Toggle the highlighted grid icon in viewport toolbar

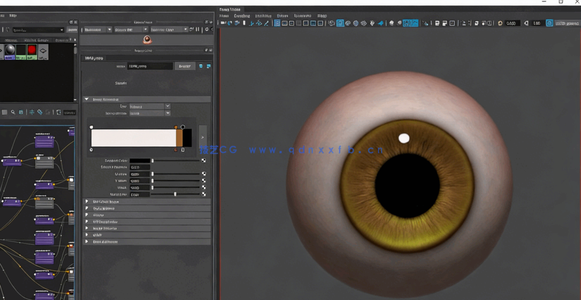pyautogui.click(x=277, y=23)
